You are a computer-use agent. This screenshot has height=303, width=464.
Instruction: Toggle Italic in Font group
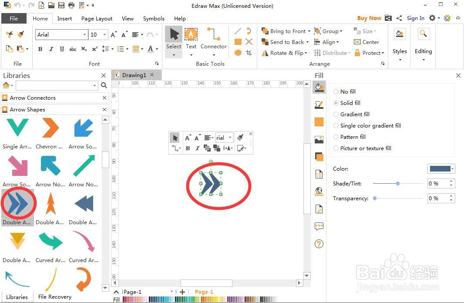coord(51,49)
